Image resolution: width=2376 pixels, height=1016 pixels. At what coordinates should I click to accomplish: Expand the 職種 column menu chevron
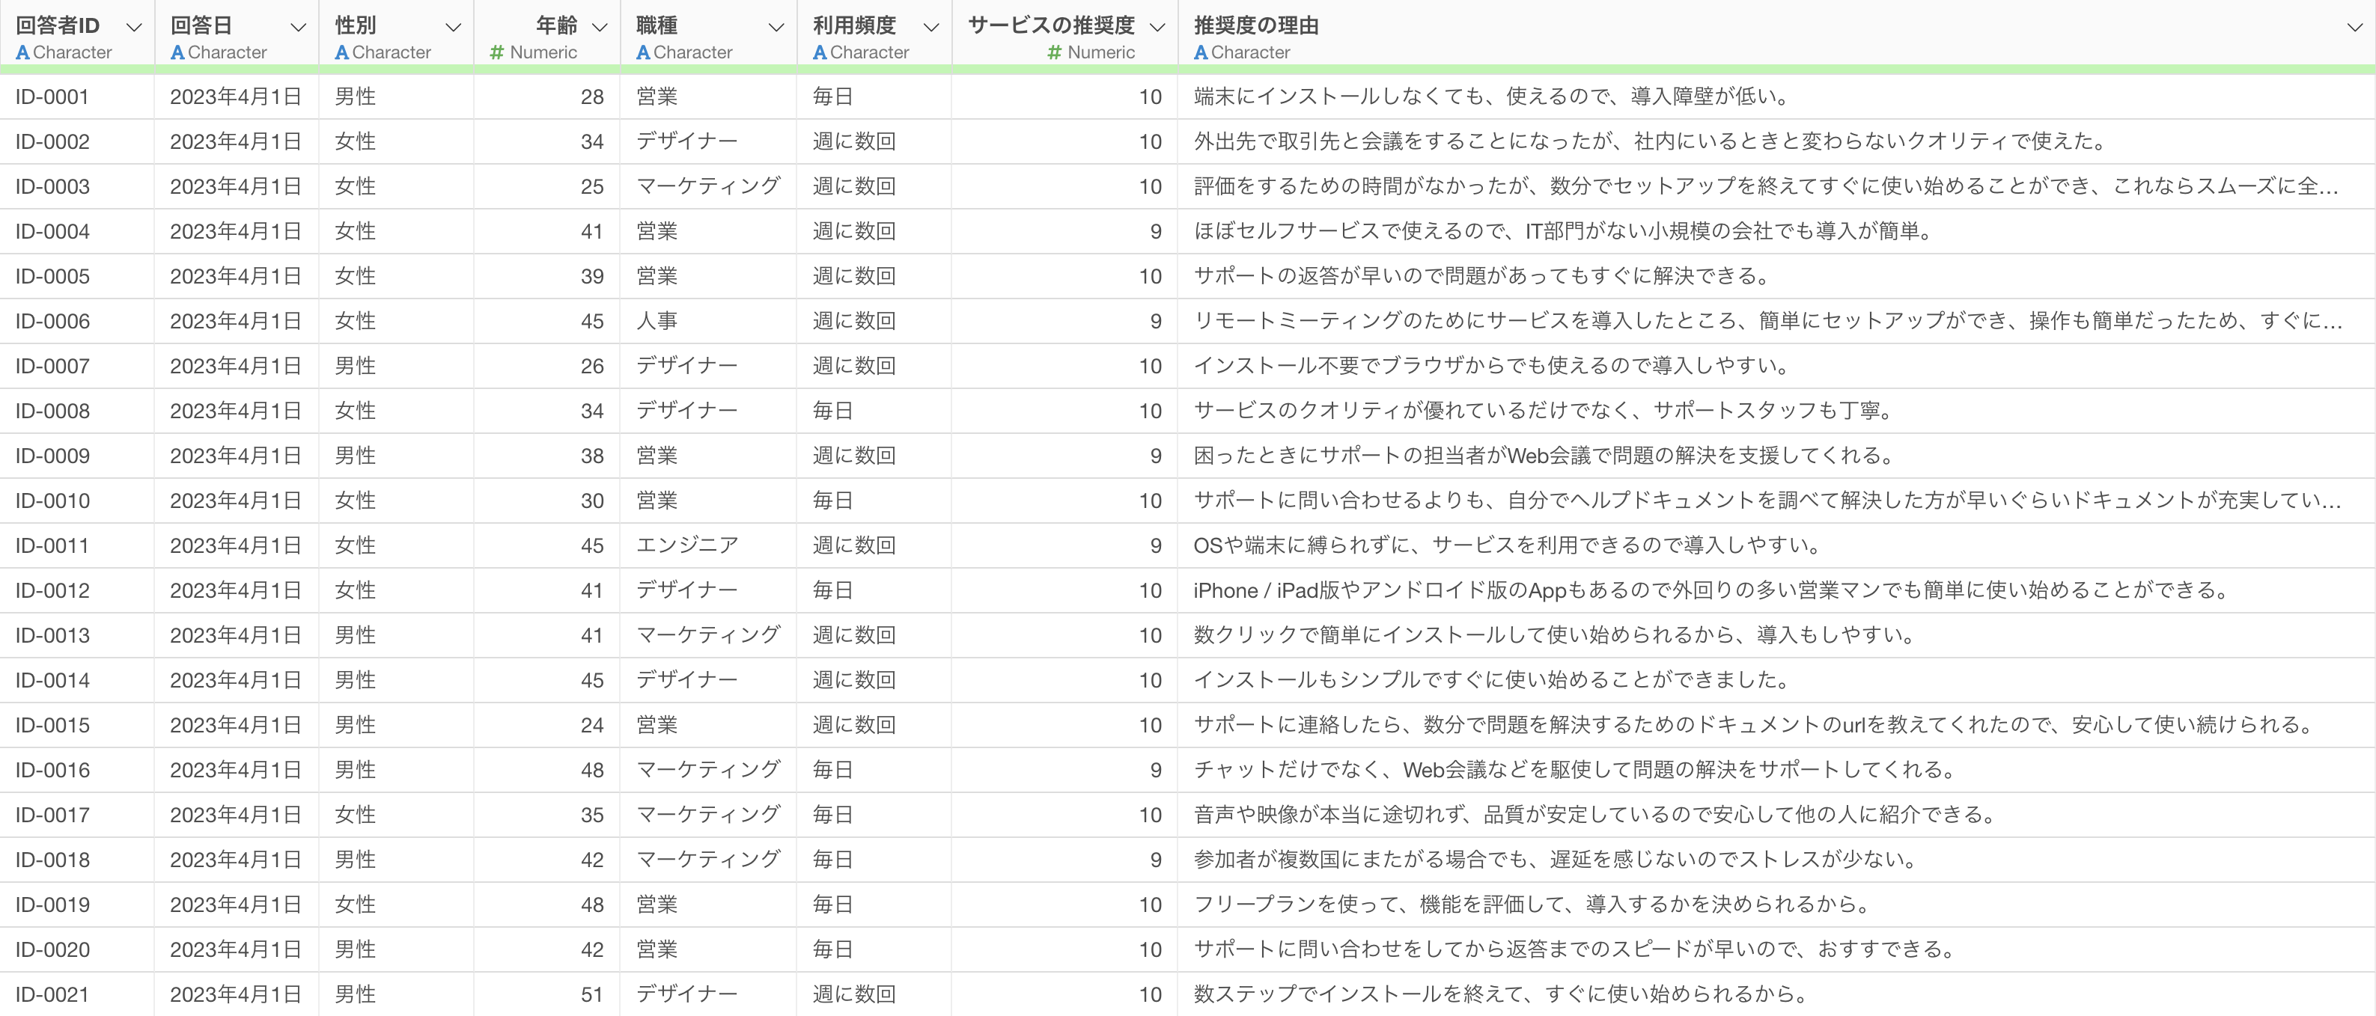click(776, 27)
